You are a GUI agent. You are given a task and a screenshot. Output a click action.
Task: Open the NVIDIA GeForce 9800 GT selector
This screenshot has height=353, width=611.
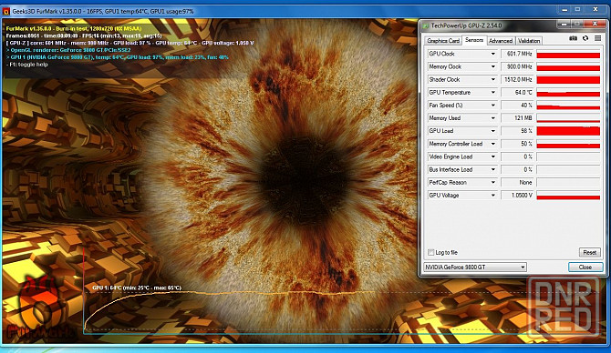tap(475, 267)
